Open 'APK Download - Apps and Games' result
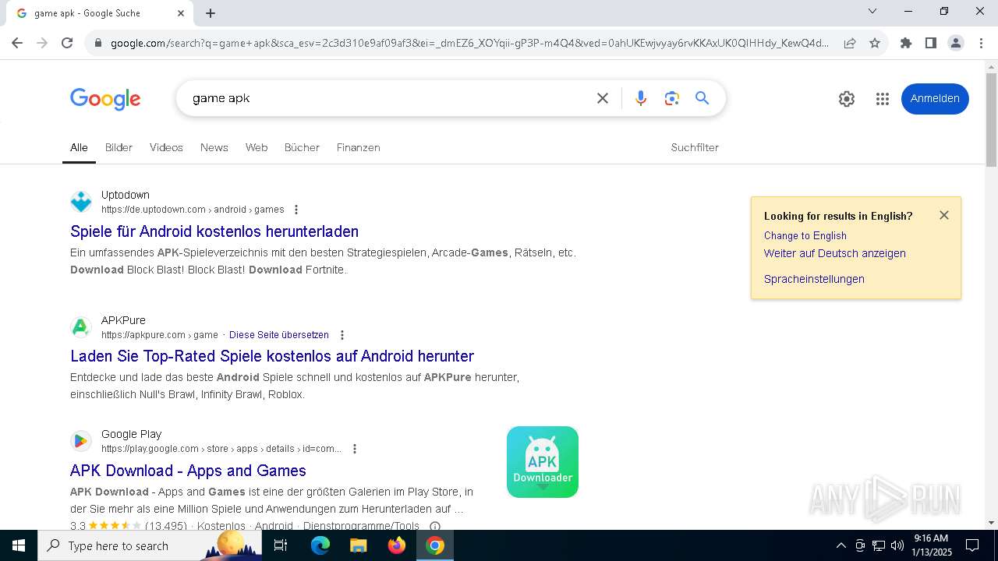This screenshot has height=561, width=998. [188, 471]
